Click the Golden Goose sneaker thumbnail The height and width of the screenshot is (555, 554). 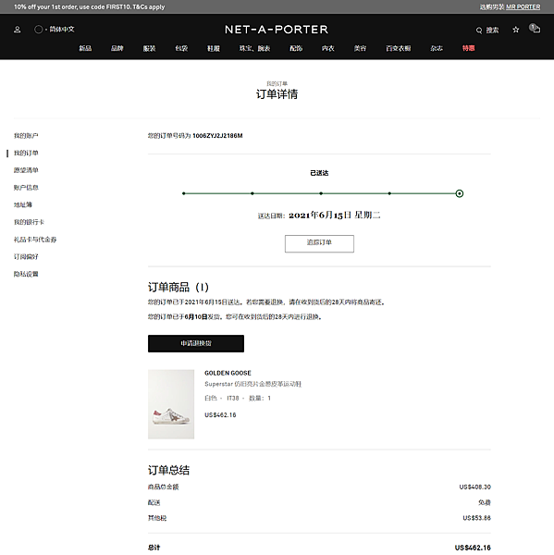tap(171, 404)
